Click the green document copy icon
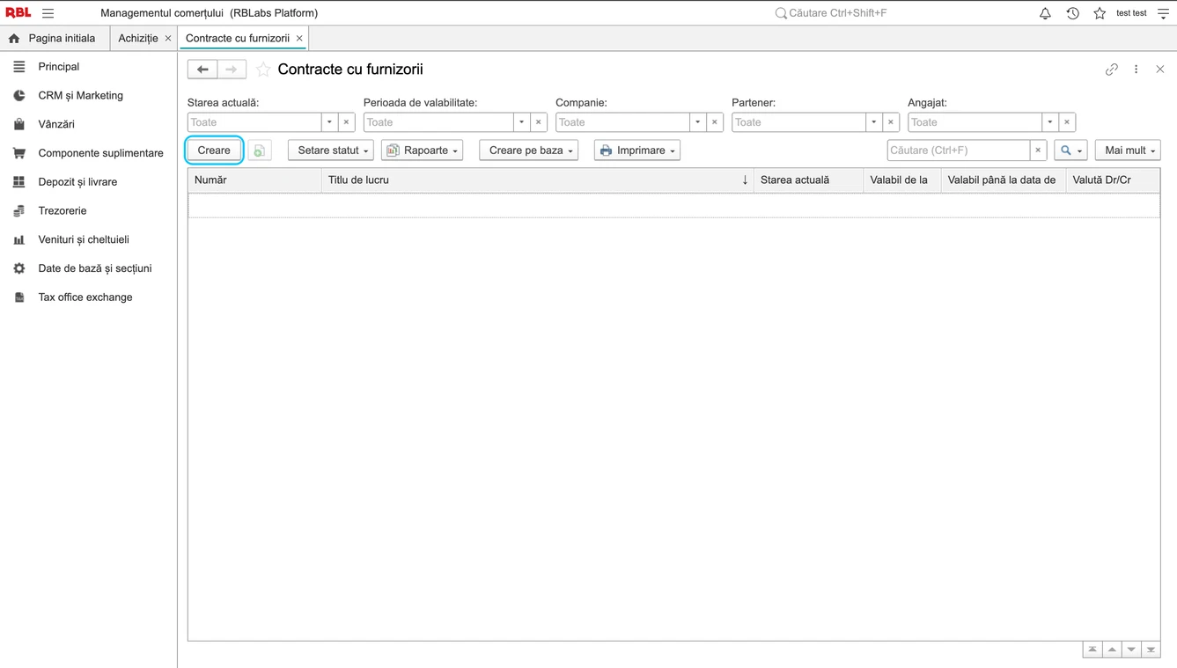 click(260, 150)
